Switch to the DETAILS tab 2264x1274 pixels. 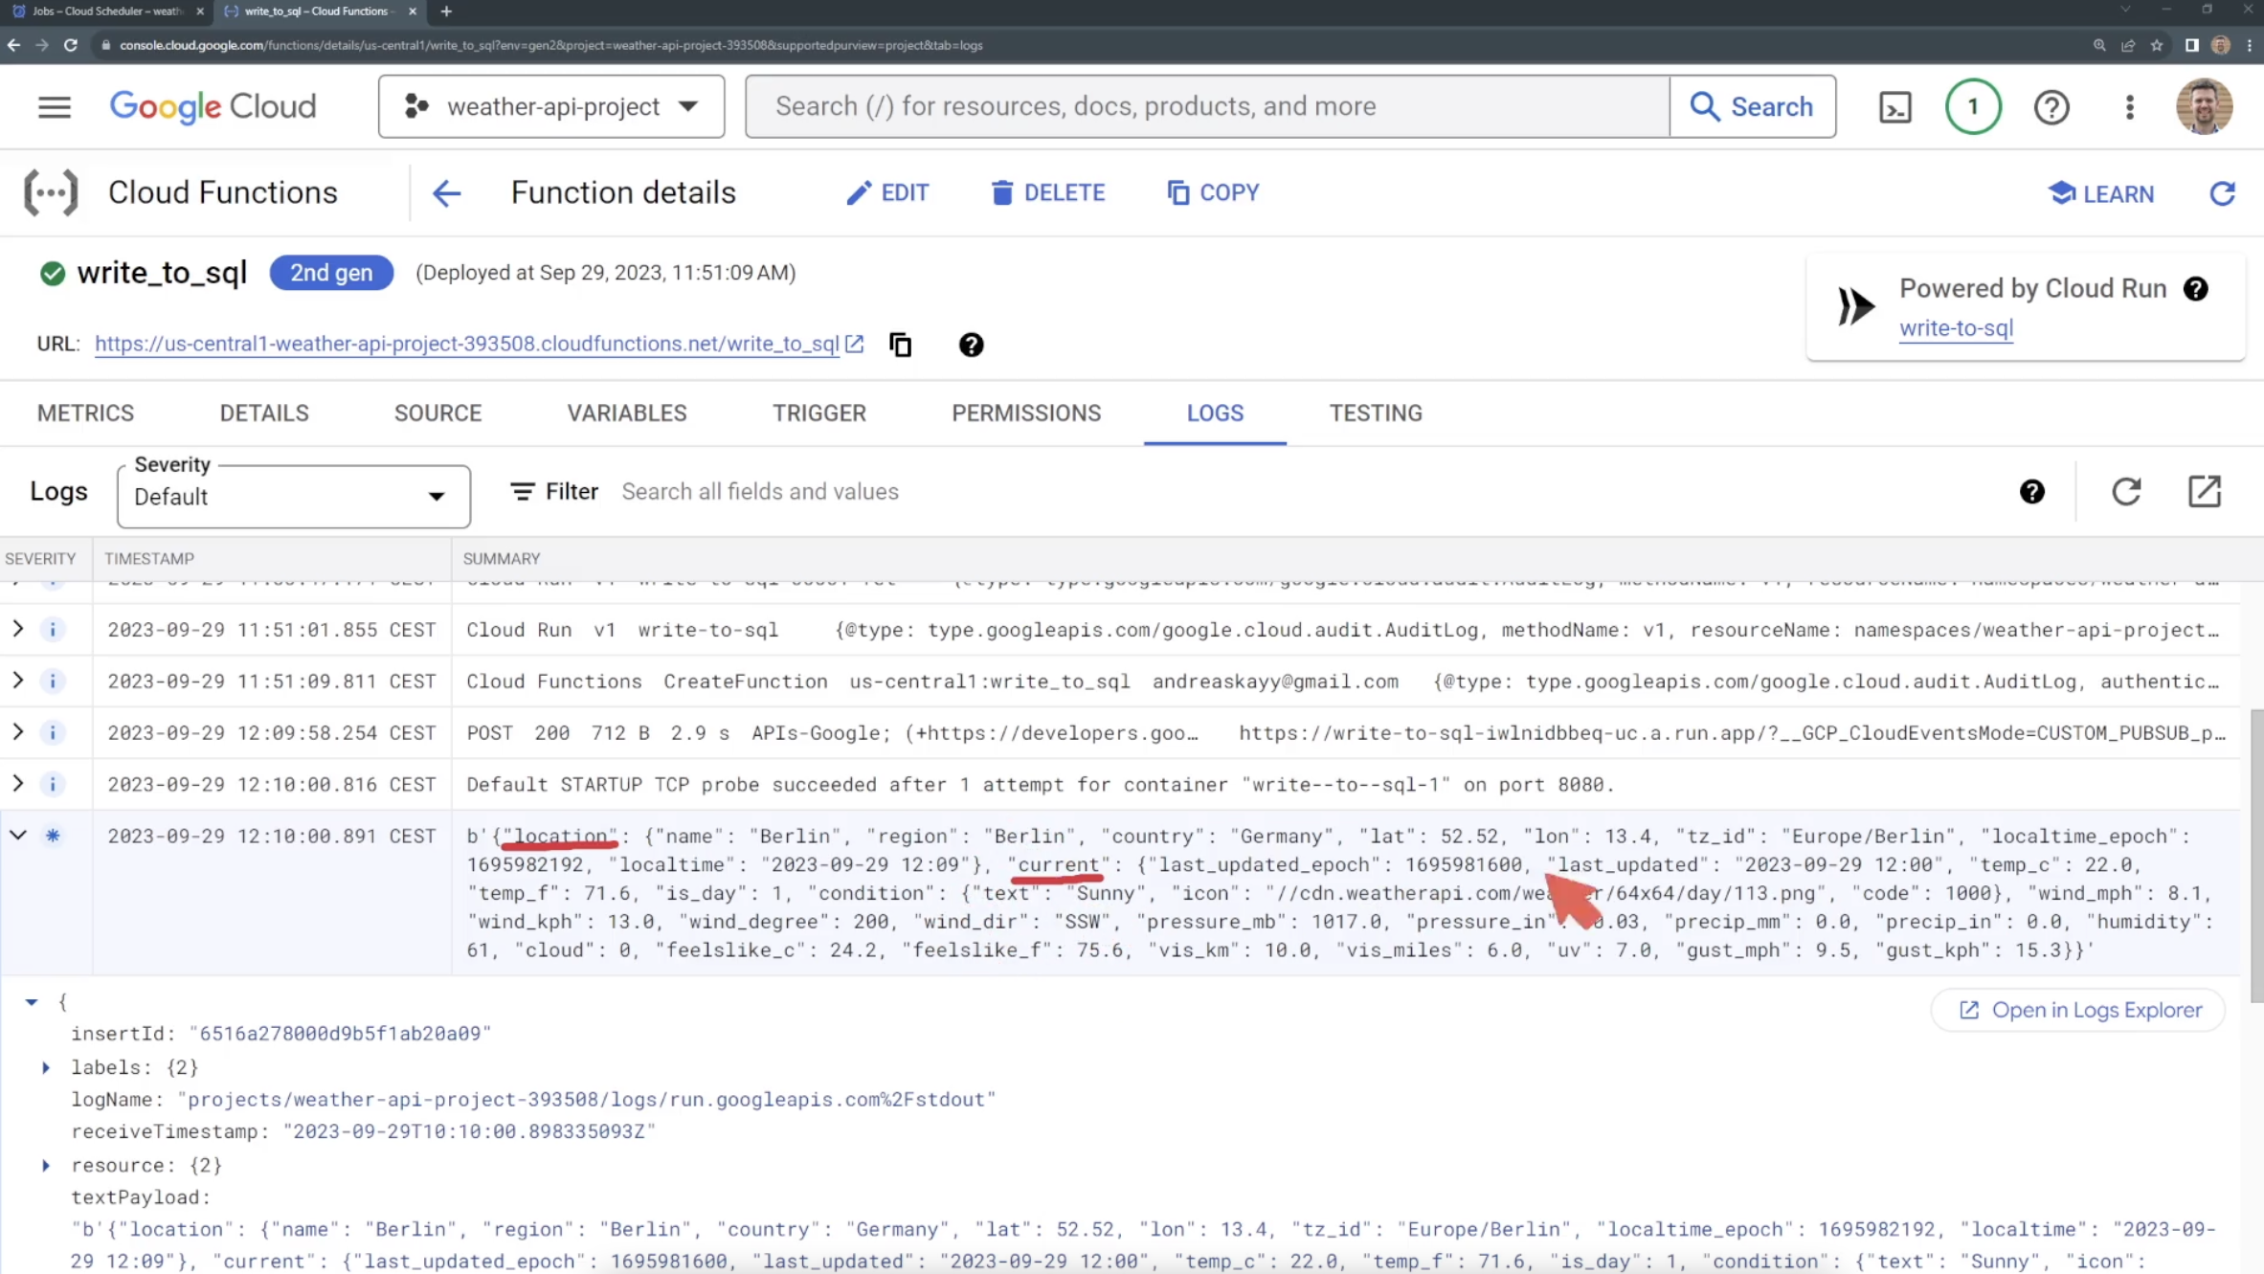[264, 413]
